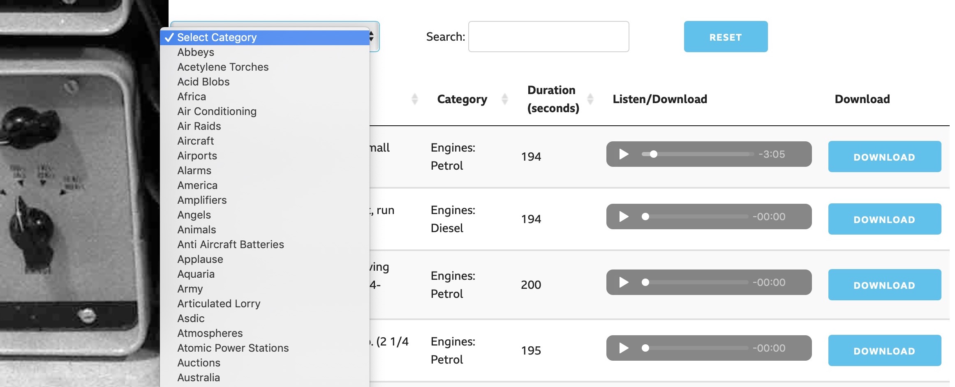
Task: Choose Applause from the dropdown list
Action: point(200,259)
